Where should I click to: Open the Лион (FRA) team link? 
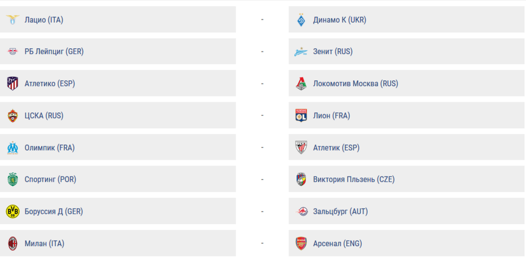pyautogui.click(x=331, y=116)
